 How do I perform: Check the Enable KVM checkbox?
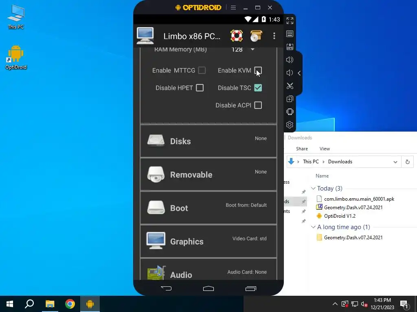point(258,70)
